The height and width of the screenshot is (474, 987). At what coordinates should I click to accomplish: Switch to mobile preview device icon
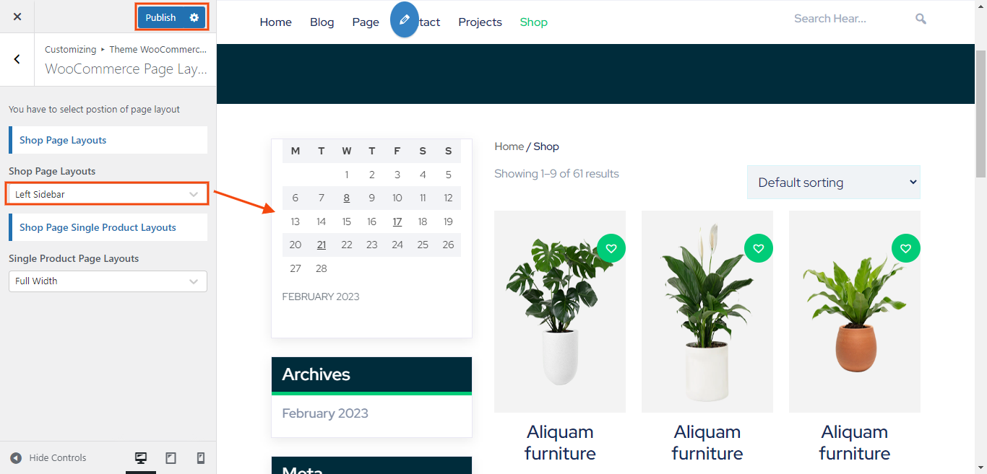point(201,458)
